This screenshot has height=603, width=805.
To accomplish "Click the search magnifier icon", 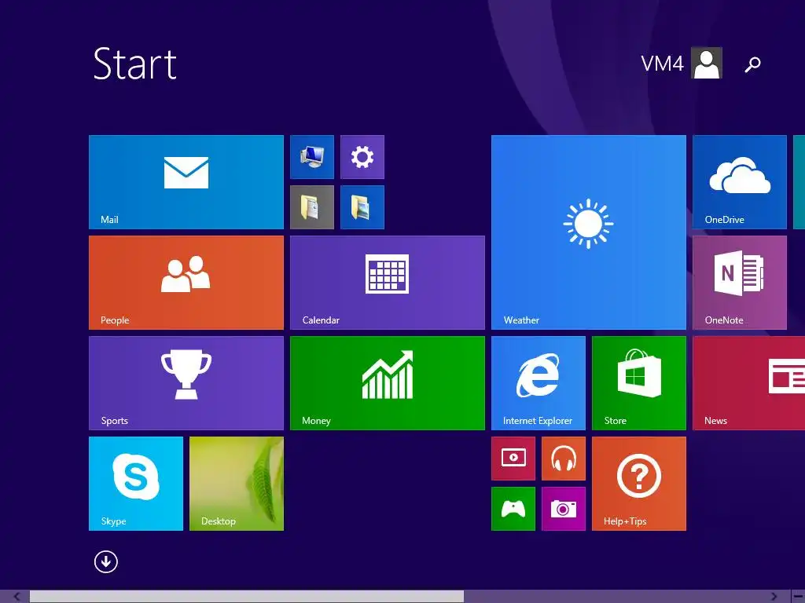I will 752,64.
